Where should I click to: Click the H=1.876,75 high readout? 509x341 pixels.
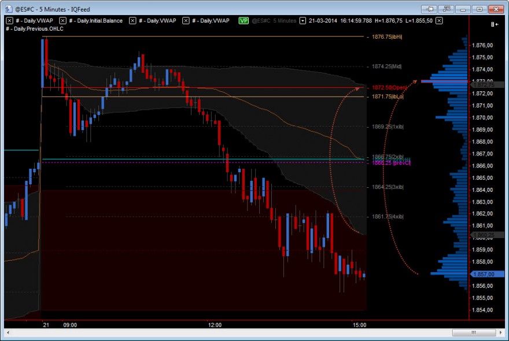(389, 21)
